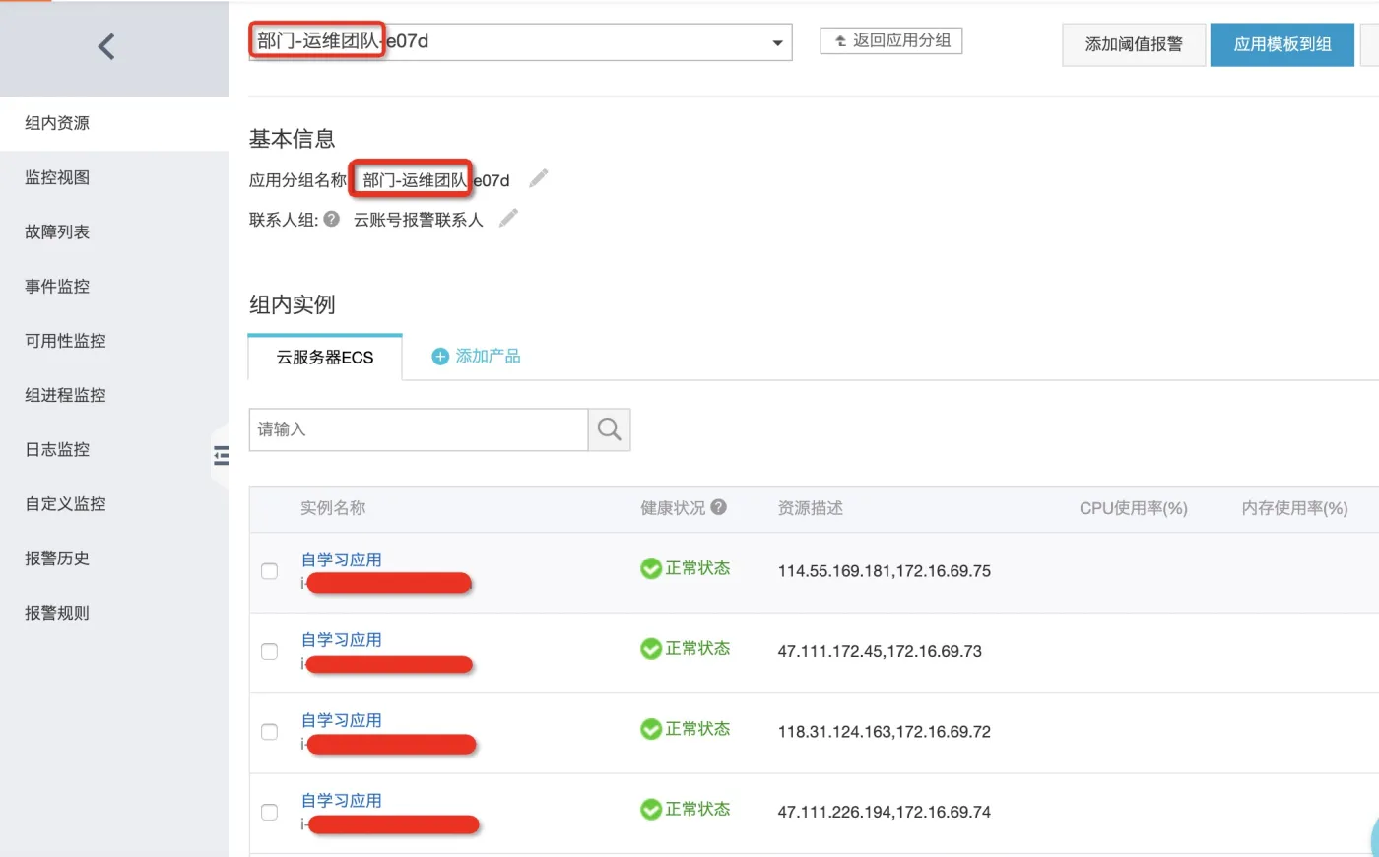The height and width of the screenshot is (857, 1379).
Task: Click the 云账号报警联系人 contact group text
Action: point(419,220)
